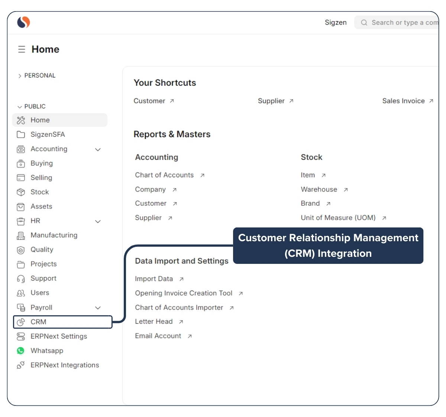The height and width of the screenshot is (417, 446).
Task: Expand the Payroll module chevron
Action: [98, 307]
